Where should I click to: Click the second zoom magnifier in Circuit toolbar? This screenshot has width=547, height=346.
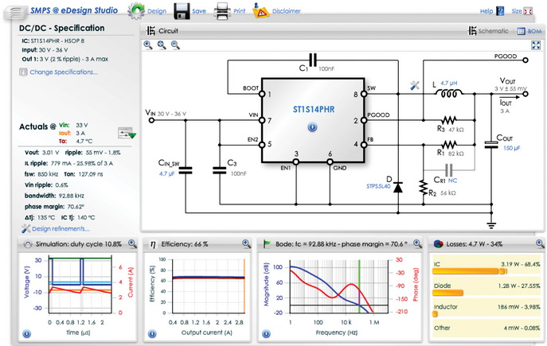162,45
